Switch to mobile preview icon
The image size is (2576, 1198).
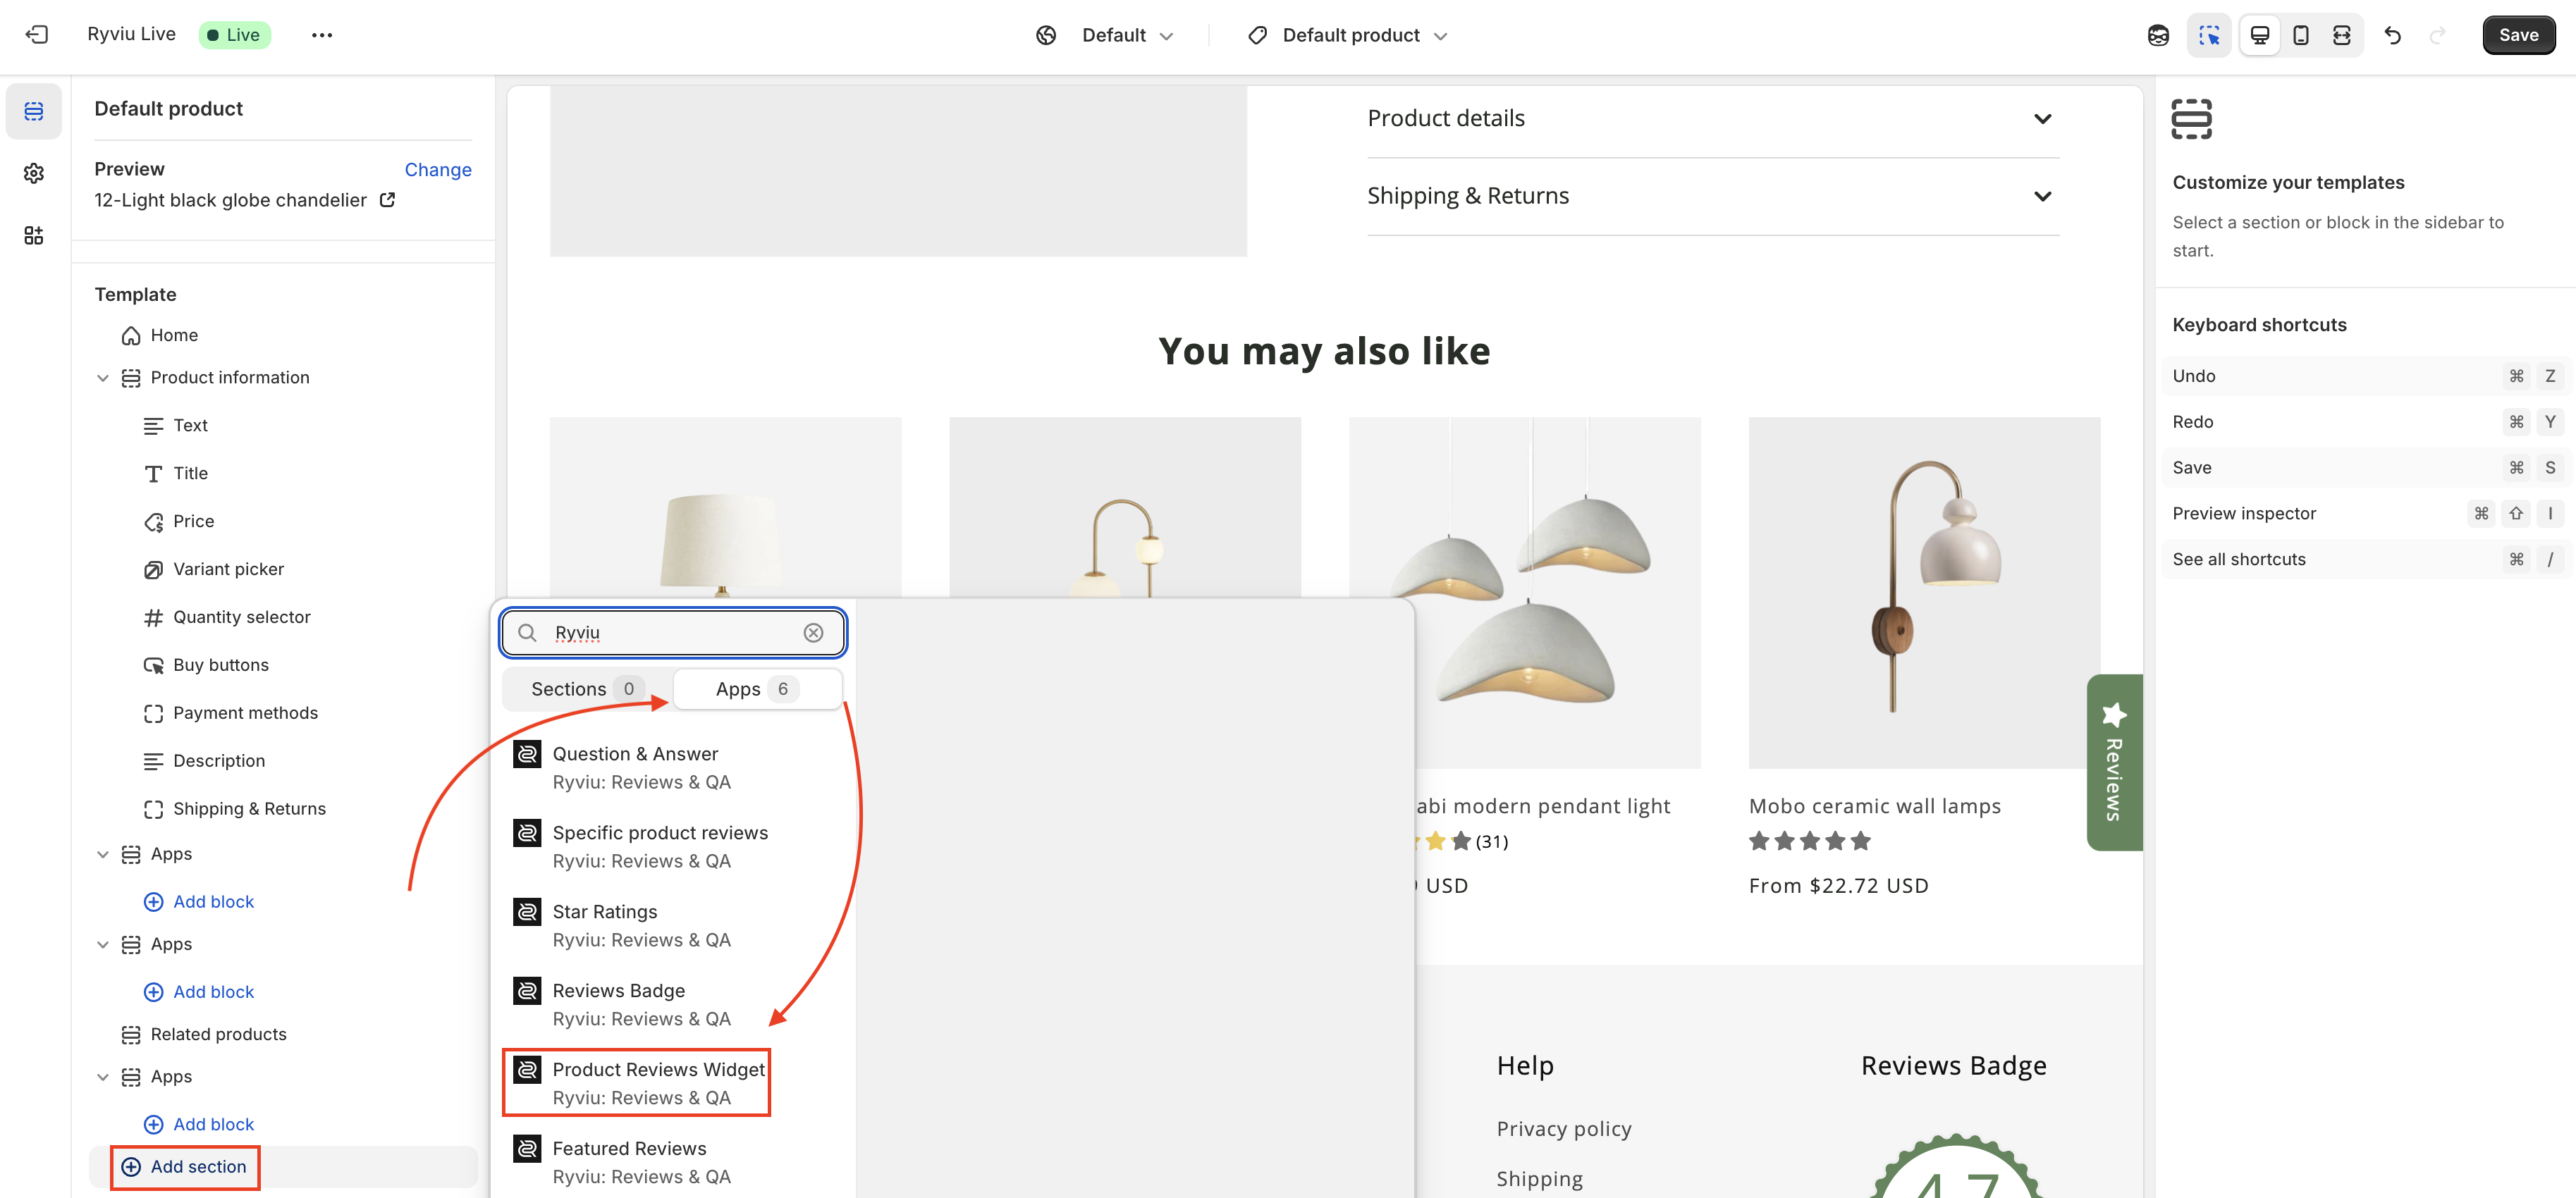tap(2300, 35)
